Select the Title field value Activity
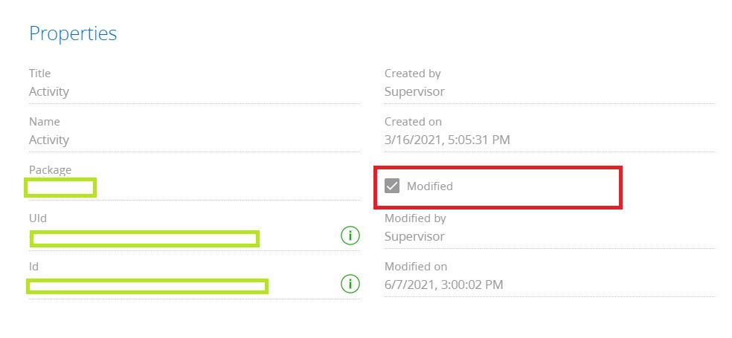This screenshot has width=732, height=338. (49, 91)
